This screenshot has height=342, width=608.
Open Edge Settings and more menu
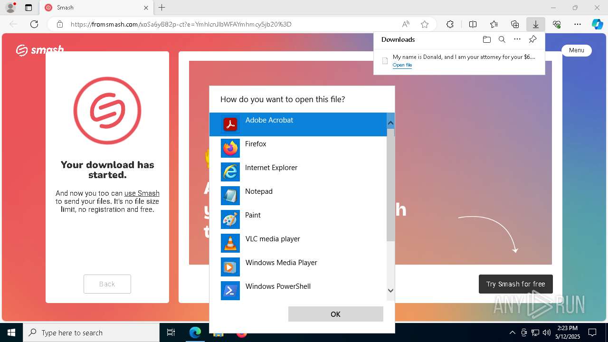578,24
